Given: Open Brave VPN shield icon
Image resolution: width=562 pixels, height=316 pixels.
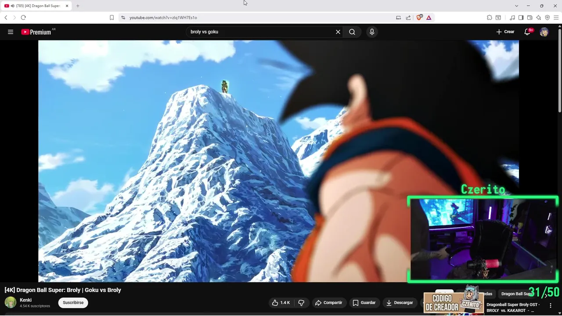Looking at the screenshot, I should [x=547, y=18].
